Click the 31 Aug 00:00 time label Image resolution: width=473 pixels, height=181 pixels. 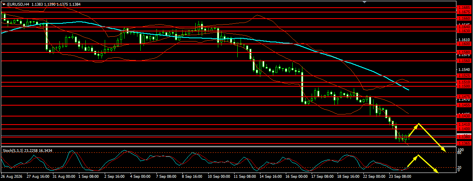click(x=63, y=177)
